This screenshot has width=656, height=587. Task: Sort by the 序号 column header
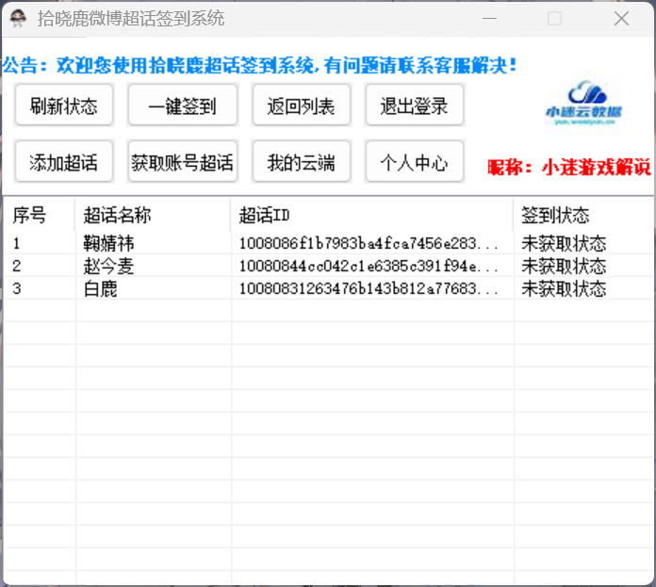coord(38,216)
